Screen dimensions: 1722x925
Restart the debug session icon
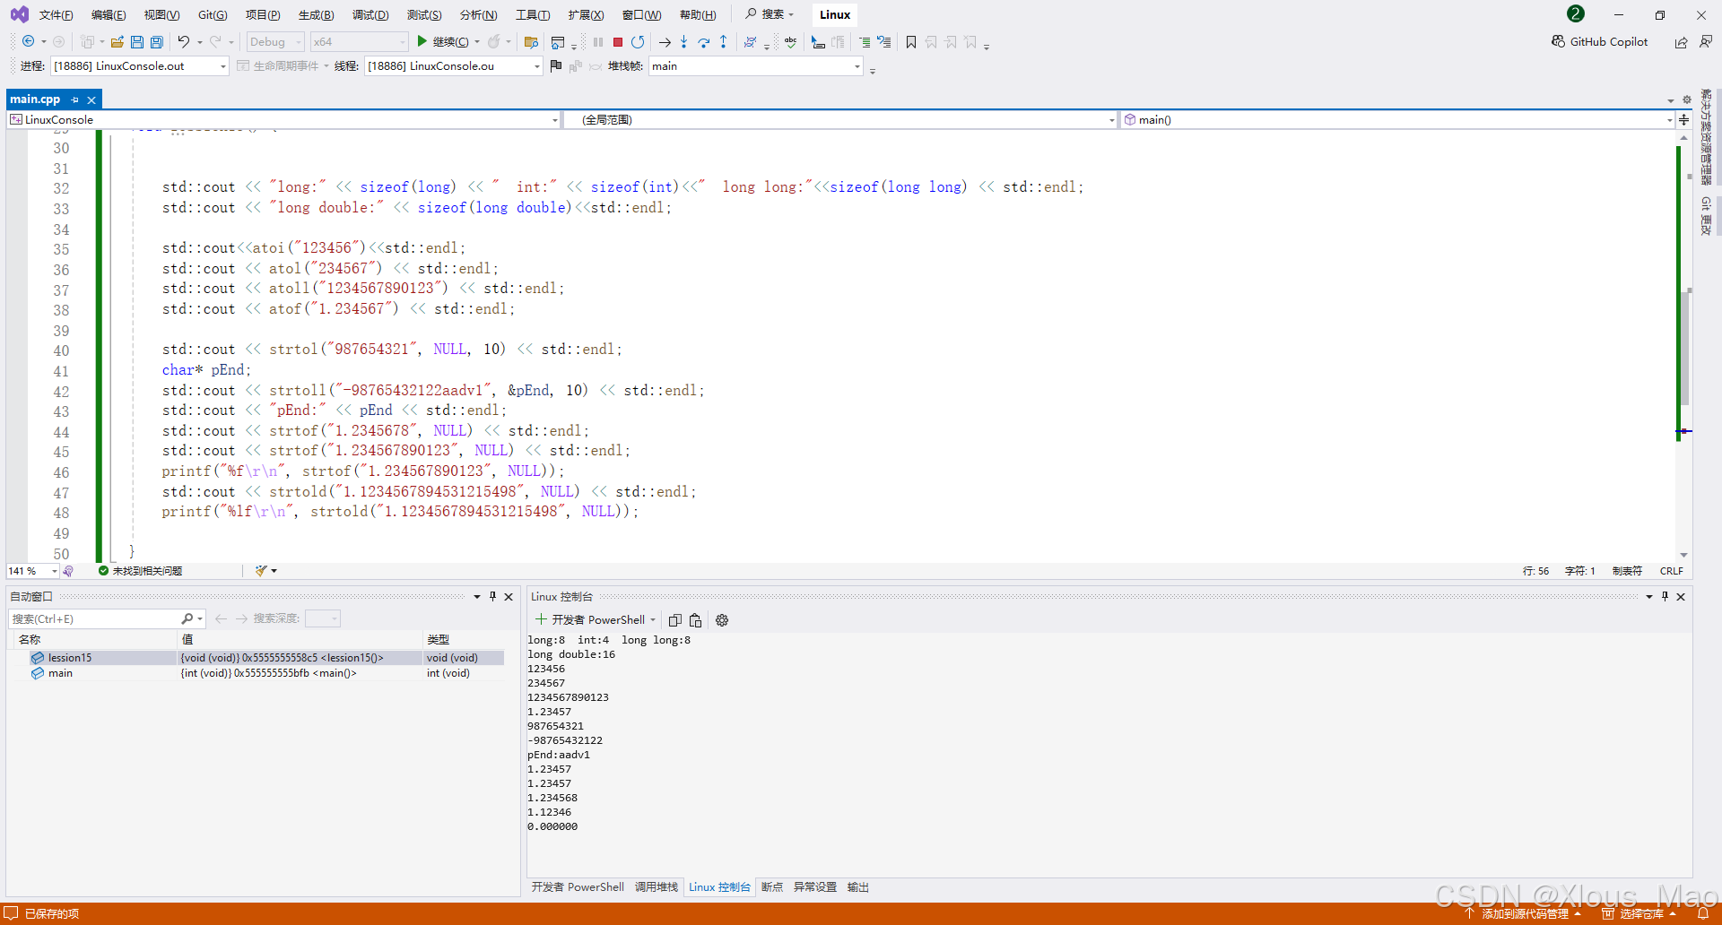point(639,42)
